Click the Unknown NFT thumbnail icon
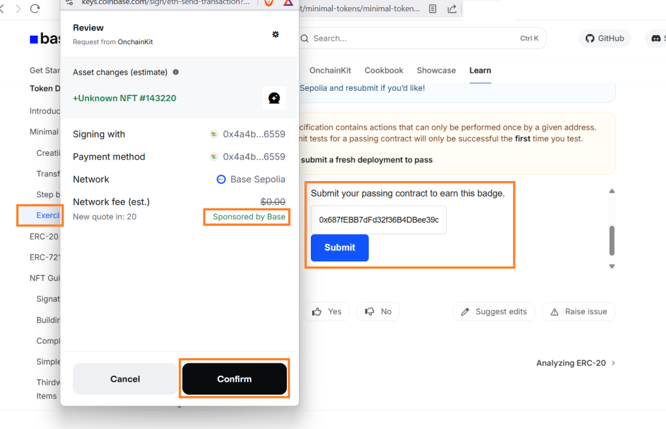This screenshot has height=429, width=666. click(x=274, y=98)
